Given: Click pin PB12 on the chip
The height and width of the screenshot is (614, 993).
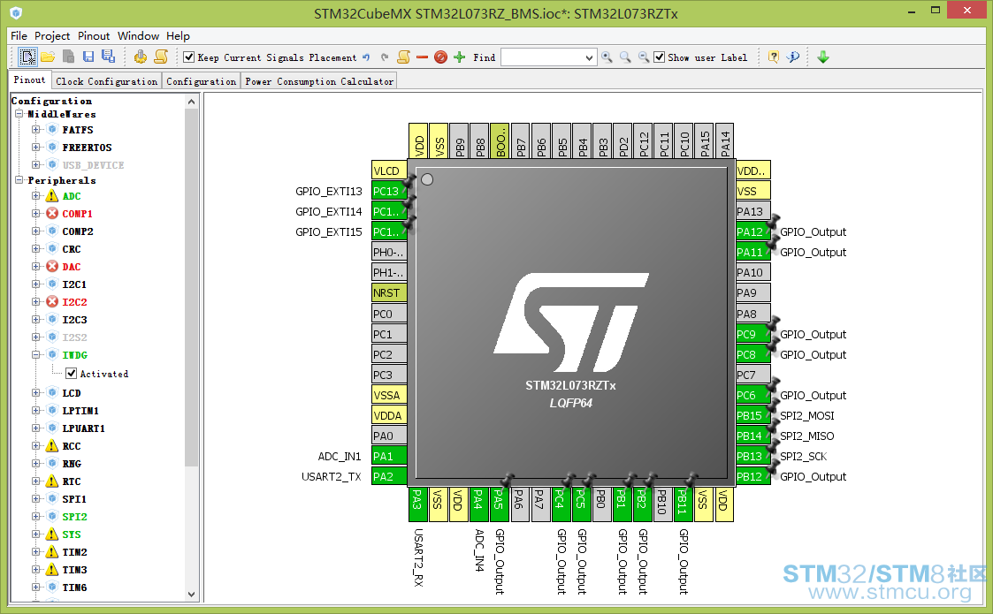Looking at the screenshot, I should point(753,476).
